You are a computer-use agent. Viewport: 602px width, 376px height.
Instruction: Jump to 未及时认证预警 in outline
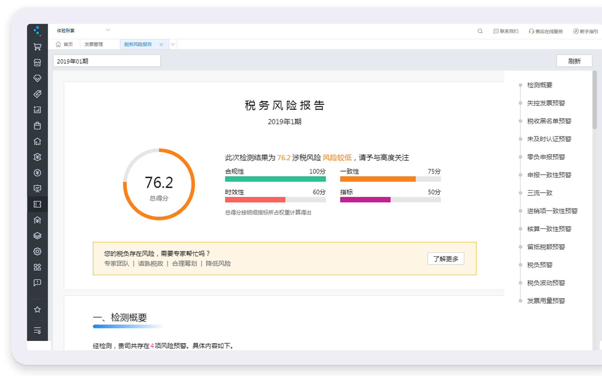(549, 139)
